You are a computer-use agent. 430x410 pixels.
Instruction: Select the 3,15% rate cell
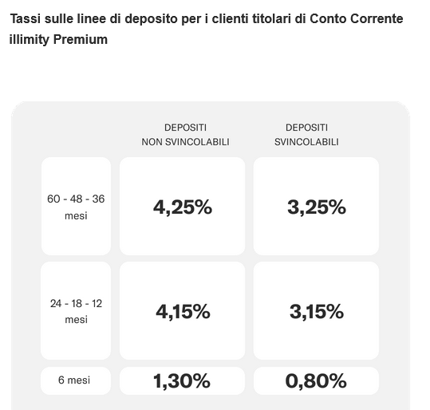316,311
